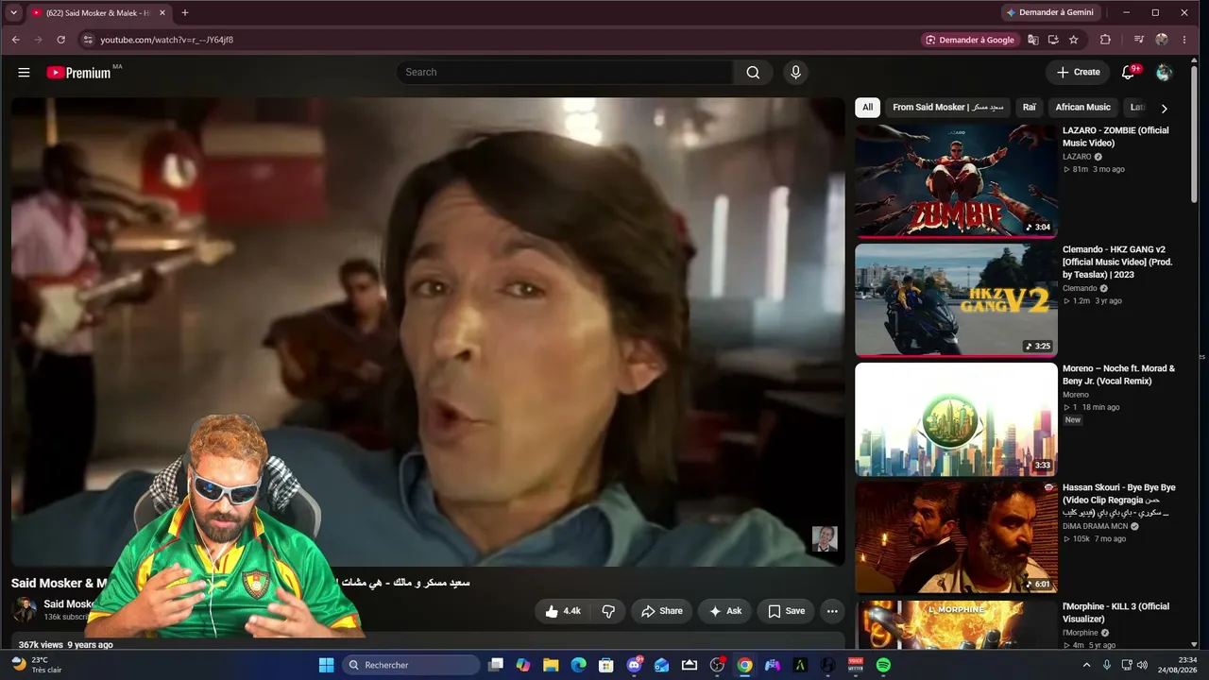Click the Windows Rechercher search box

[411, 665]
